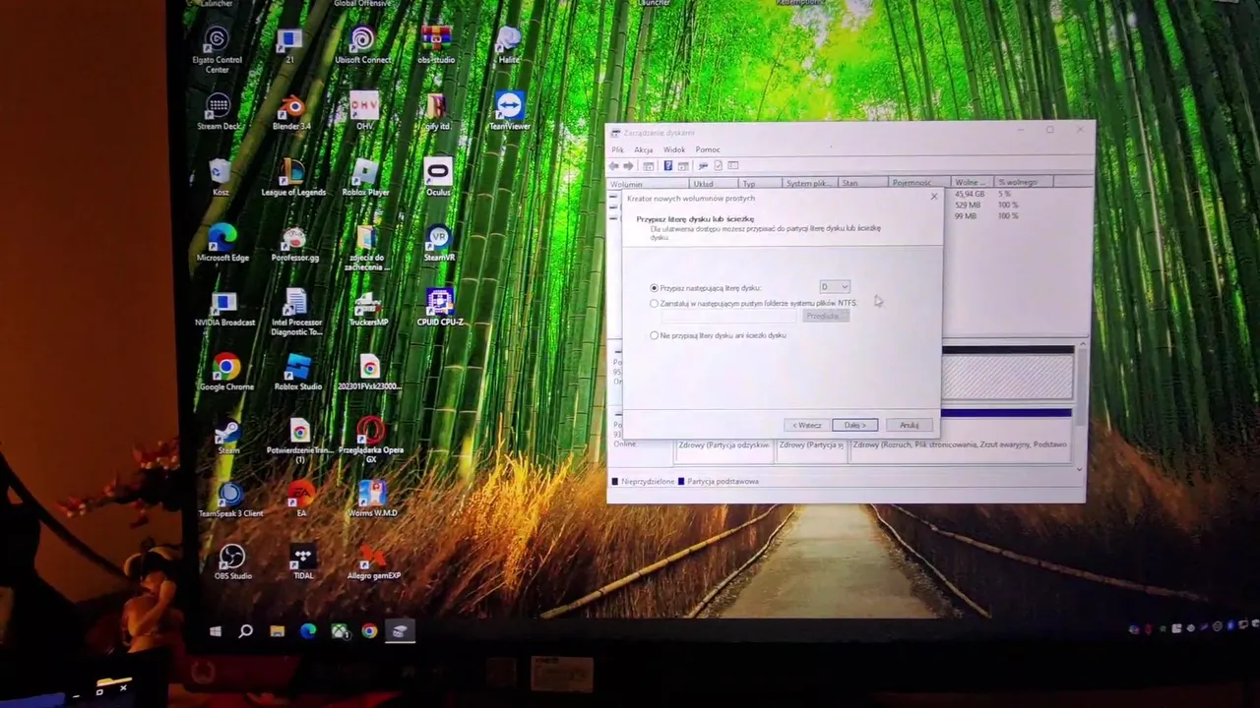
Task: Open taskbar Search magnifier
Action: pos(246,631)
